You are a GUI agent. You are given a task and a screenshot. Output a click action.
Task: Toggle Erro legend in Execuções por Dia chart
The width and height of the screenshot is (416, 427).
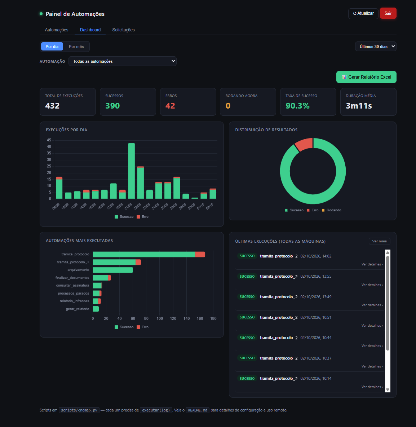click(143, 217)
